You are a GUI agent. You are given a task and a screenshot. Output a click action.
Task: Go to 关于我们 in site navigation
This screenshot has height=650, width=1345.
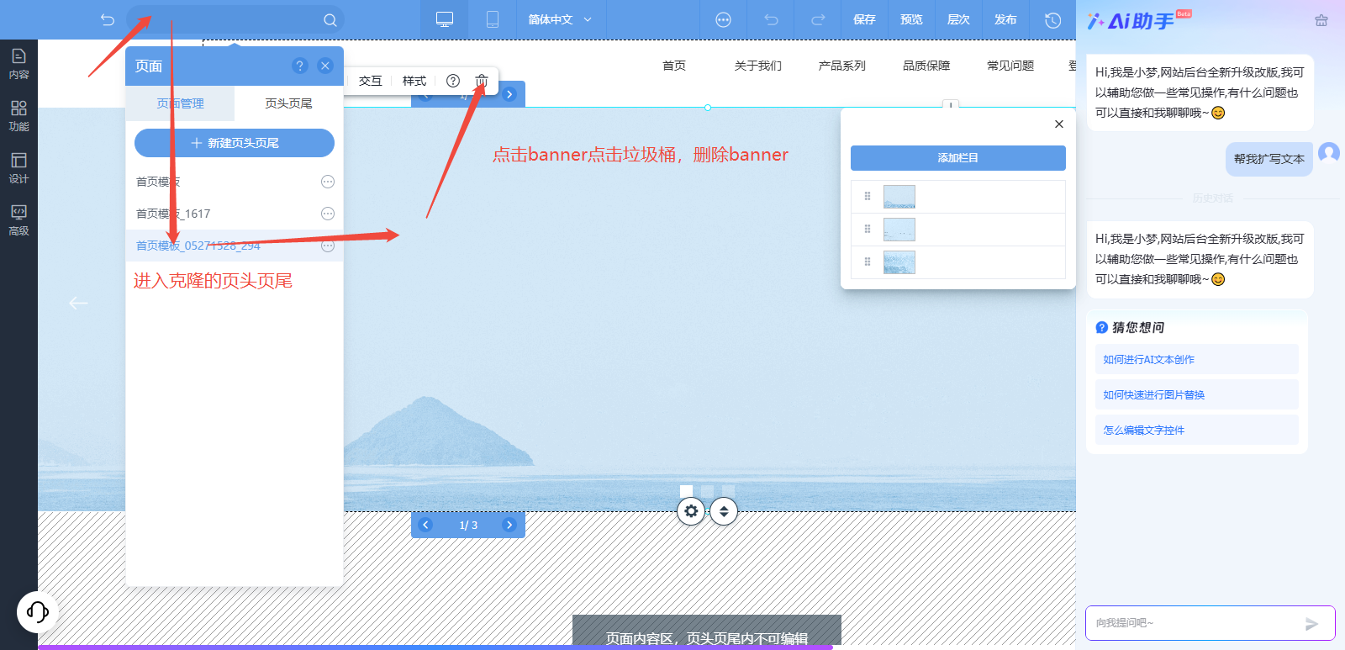pyautogui.click(x=758, y=66)
